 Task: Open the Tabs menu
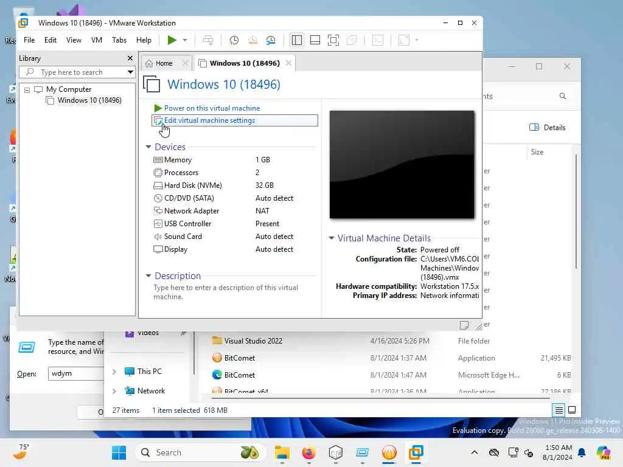(x=119, y=40)
